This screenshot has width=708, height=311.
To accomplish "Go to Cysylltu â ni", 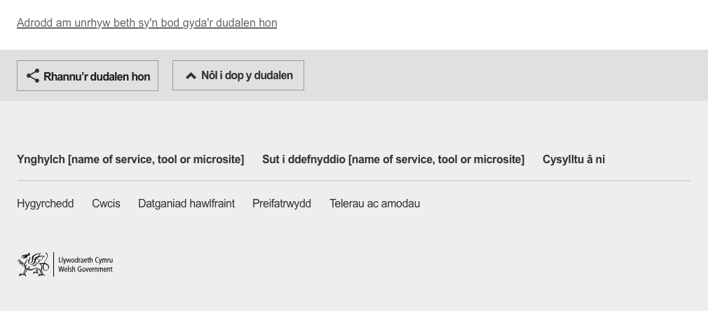I will click(x=573, y=160).
